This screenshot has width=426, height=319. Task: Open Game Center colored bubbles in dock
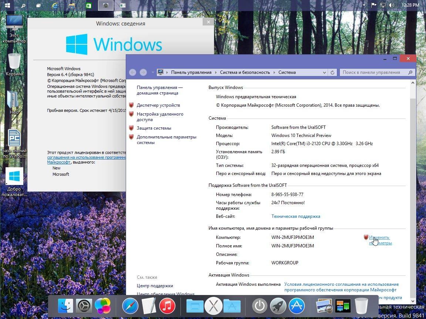(102, 306)
